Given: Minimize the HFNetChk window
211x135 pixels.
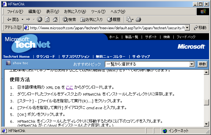Looking at the screenshot, I should (x=195, y=4).
